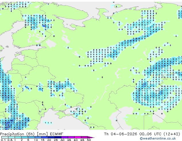Click the "Precipitation" title word
Screen dimensions: 182x141
12,134
